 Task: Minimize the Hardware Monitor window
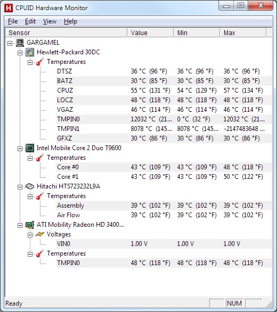coord(226,6)
